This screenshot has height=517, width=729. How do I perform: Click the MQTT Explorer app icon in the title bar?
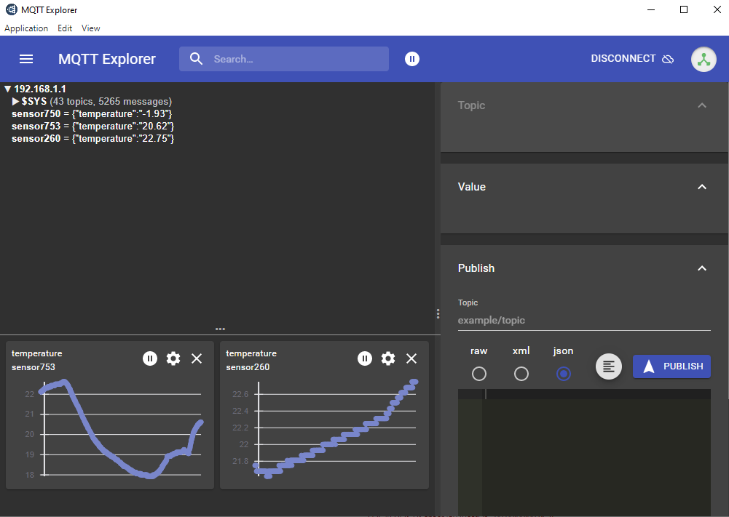point(11,9)
